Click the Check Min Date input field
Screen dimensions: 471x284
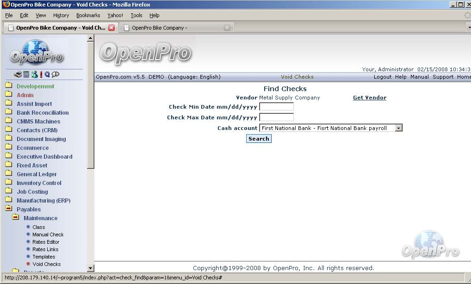276,106
